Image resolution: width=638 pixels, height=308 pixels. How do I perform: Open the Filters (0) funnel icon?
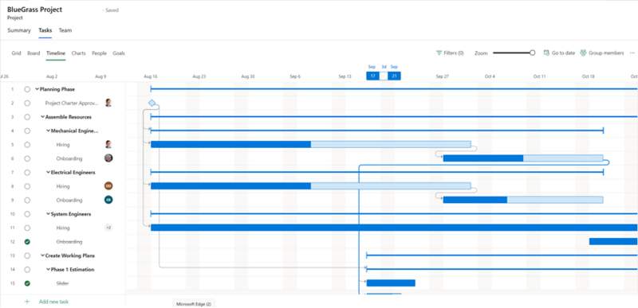439,53
